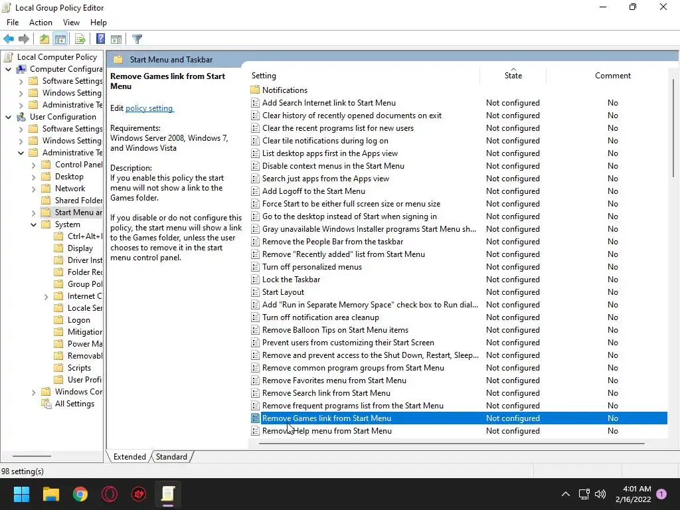Select 'Add Logoff to the Start Menu'
Viewport: 680px width, 510px height.
(x=313, y=191)
